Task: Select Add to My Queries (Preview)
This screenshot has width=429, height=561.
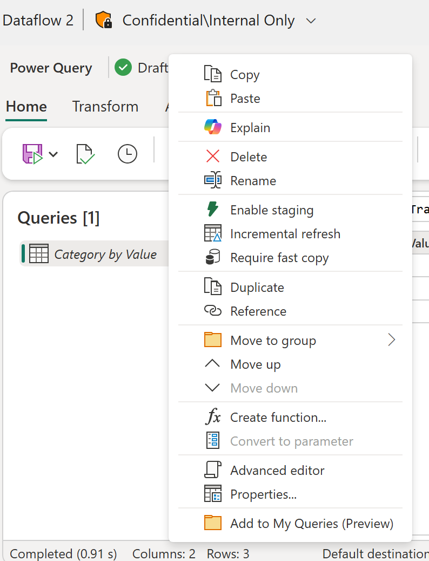Action: pos(290,523)
